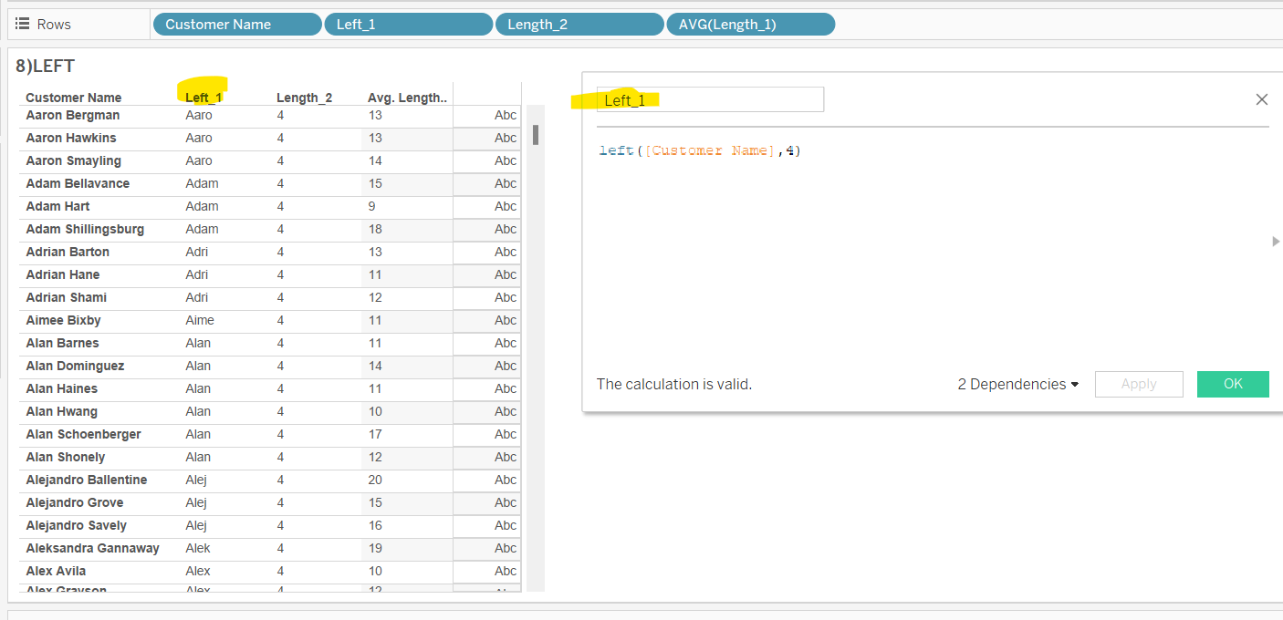Image resolution: width=1283 pixels, height=620 pixels.
Task: Click the Alex value in Alex Avila row
Action: tap(198, 571)
